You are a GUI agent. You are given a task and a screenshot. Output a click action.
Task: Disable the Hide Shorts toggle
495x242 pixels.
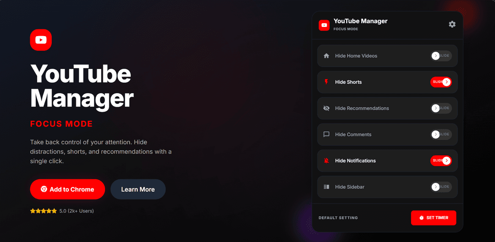click(x=441, y=82)
